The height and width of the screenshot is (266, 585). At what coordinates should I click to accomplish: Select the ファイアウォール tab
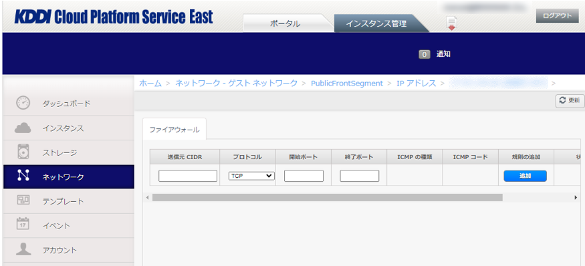[174, 130]
